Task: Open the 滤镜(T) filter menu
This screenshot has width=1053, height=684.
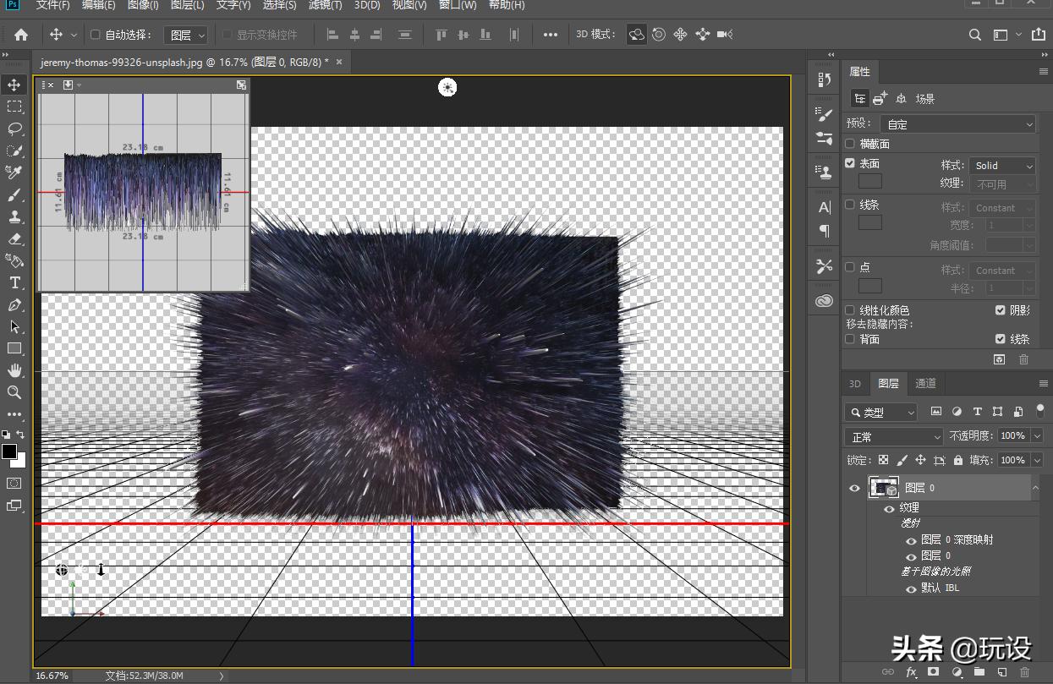Action: point(326,5)
